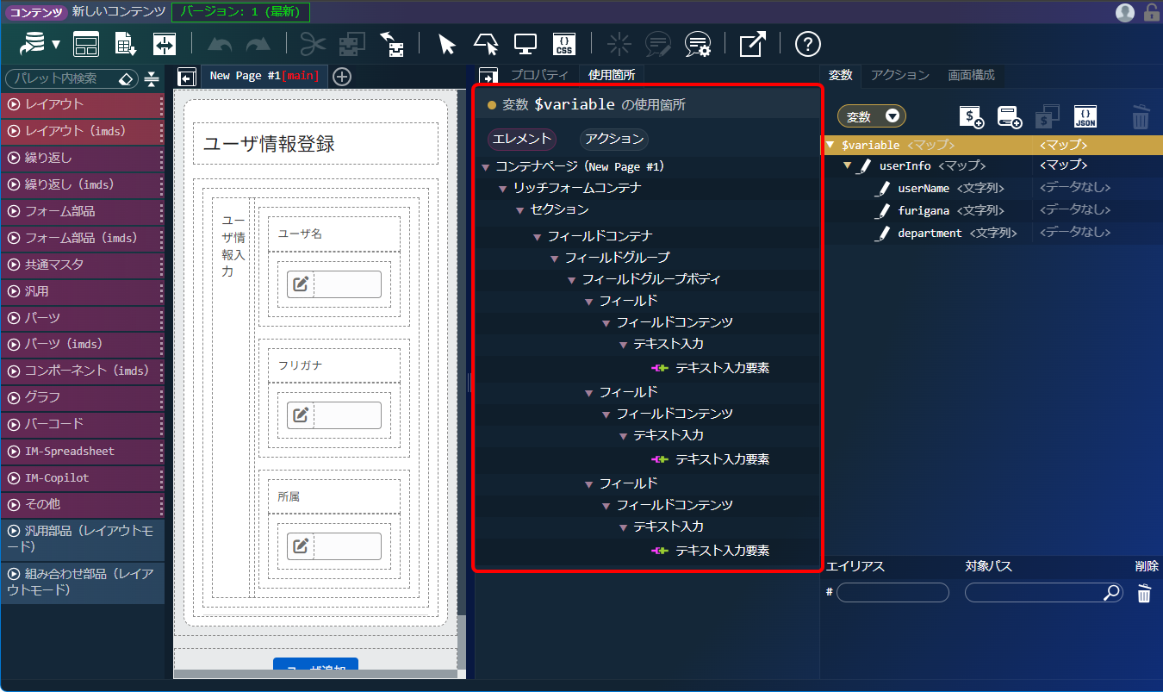Select the セクション tree row

pyautogui.click(x=648, y=209)
